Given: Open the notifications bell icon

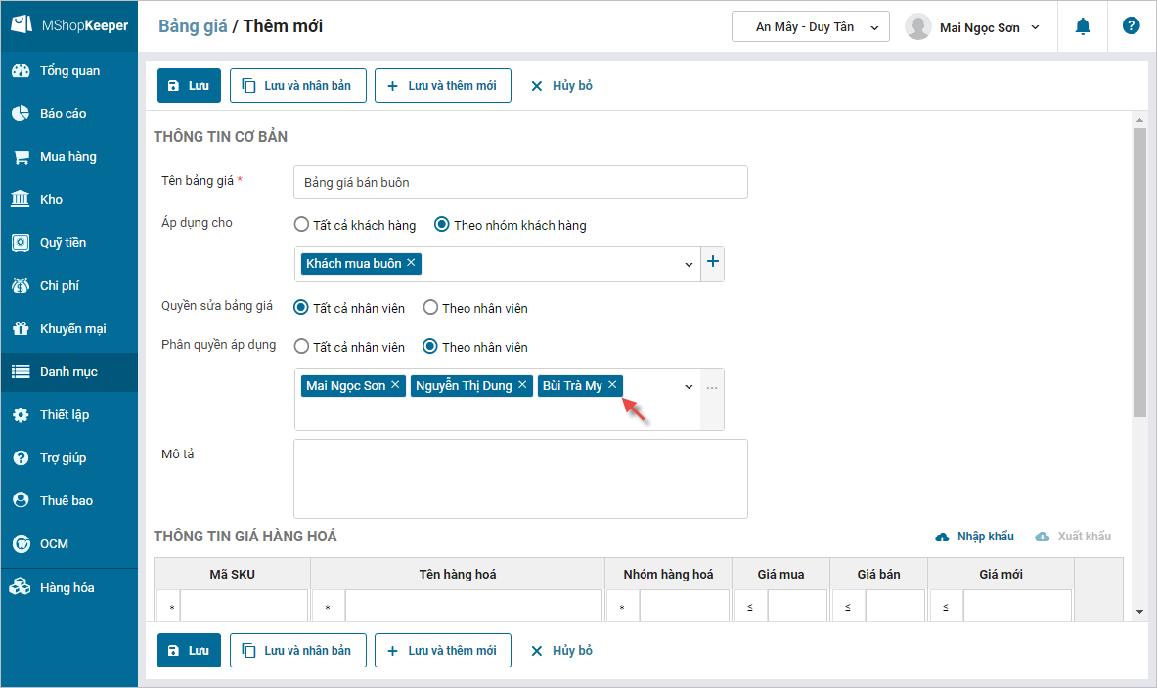Looking at the screenshot, I should (x=1083, y=27).
